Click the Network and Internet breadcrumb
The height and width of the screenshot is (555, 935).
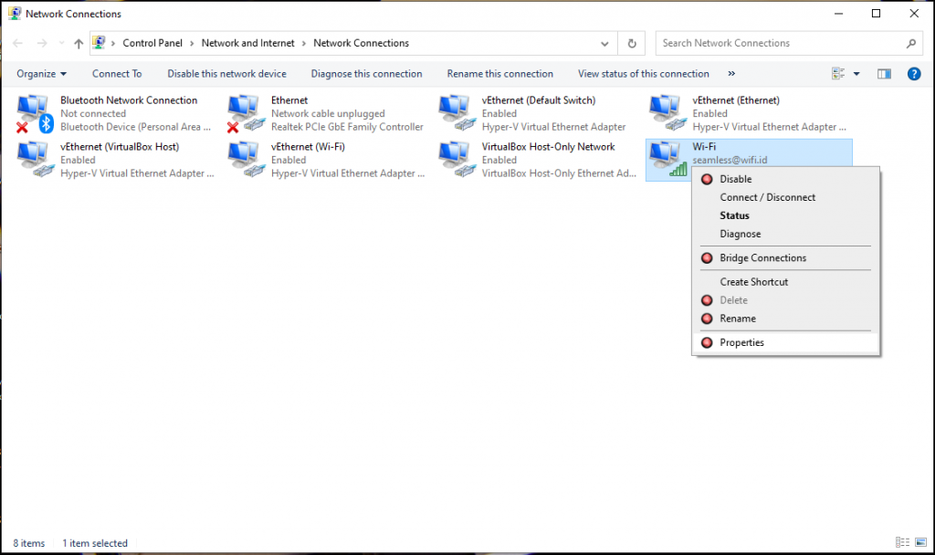pyautogui.click(x=248, y=43)
